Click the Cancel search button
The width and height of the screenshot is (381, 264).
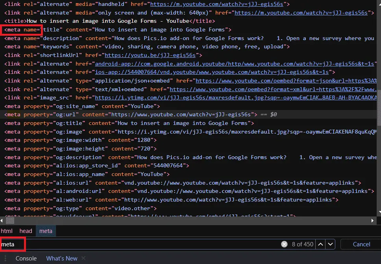pos(361,244)
